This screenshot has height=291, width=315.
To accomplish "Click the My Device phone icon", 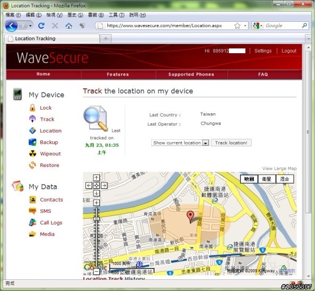I will pos(18,94).
